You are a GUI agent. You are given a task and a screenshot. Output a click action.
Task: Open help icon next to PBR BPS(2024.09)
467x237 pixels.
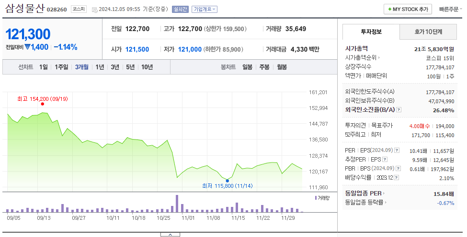point(398,169)
